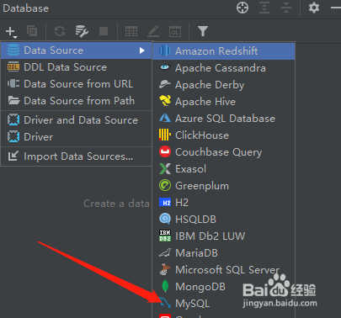Select Exasol data source

point(224,169)
